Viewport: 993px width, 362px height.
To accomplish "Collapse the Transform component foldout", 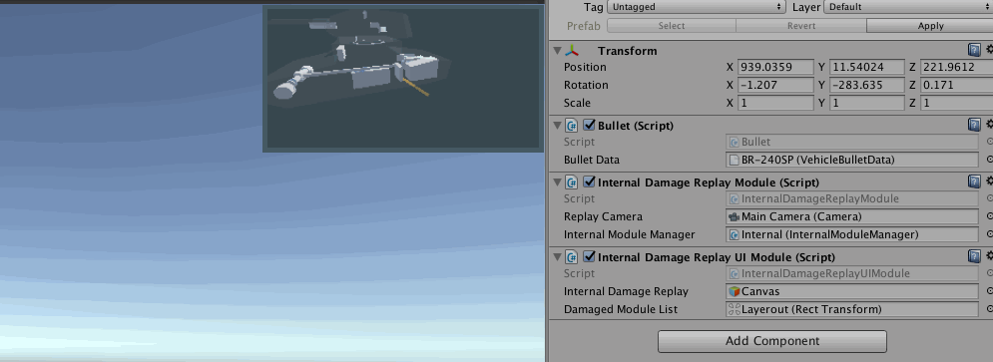I will coord(557,51).
